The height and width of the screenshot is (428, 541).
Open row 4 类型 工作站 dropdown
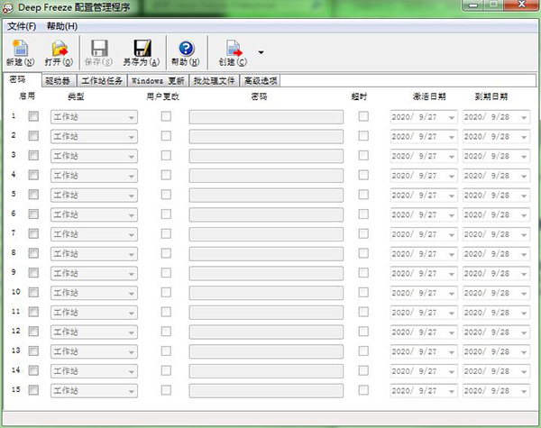click(x=94, y=176)
